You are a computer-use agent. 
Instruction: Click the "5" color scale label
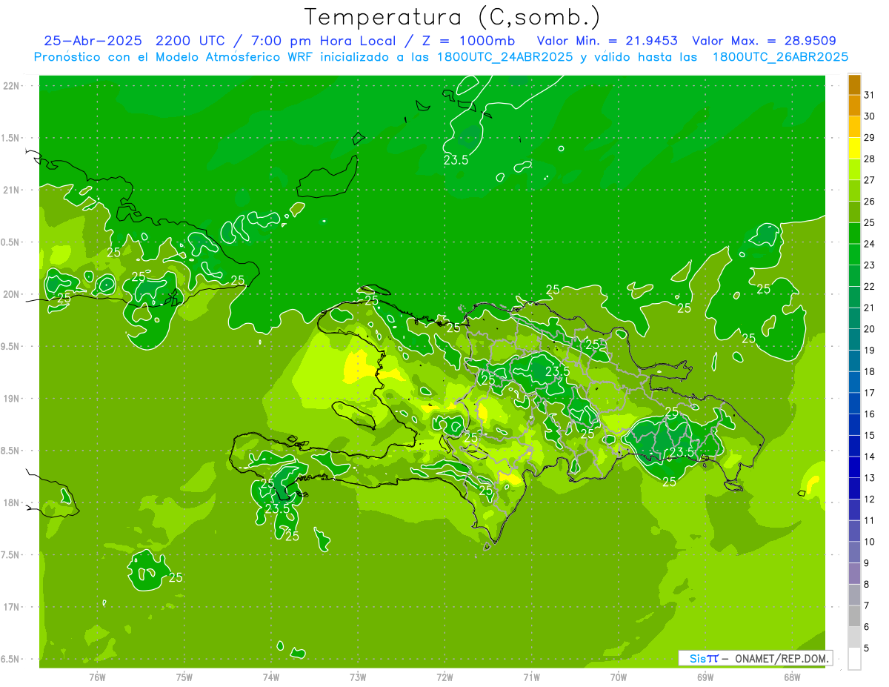(x=867, y=648)
